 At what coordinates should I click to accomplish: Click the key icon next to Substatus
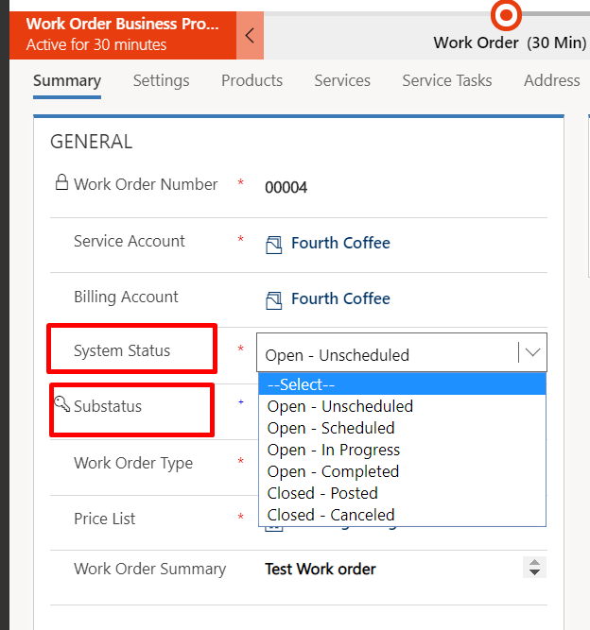coord(62,405)
